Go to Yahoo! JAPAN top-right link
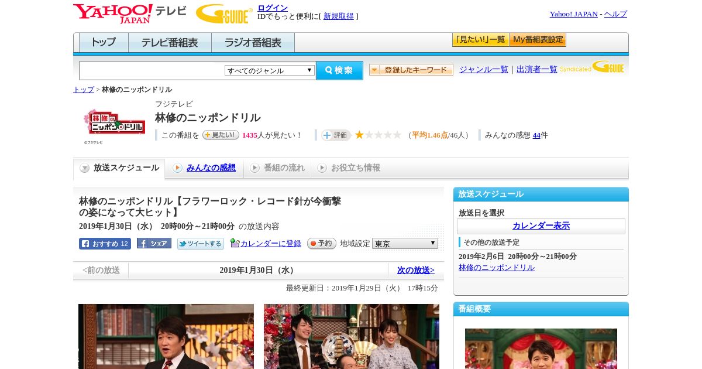The width and height of the screenshot is (702, 369). tap(574, 14)
